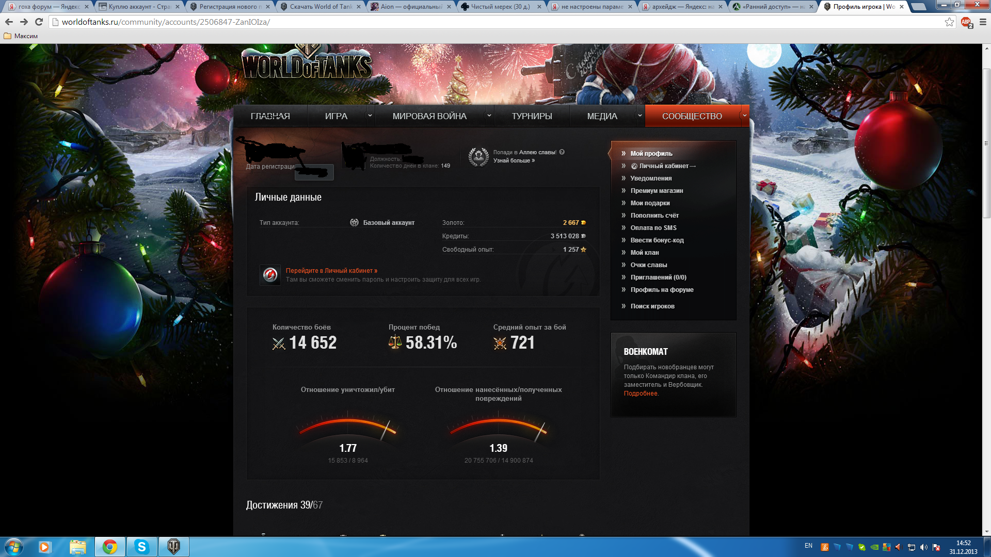991x557 pixels.
Task: Open the Мои подарки link
Action: pyautogui.click(x=650, y=203)
